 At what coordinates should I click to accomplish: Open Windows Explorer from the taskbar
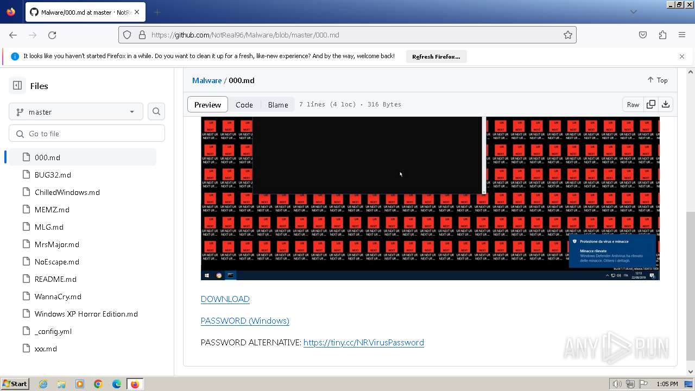tap(61, 384)
